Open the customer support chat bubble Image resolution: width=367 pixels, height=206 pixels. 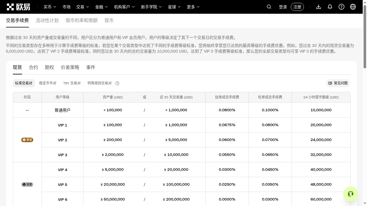[351, 194]
